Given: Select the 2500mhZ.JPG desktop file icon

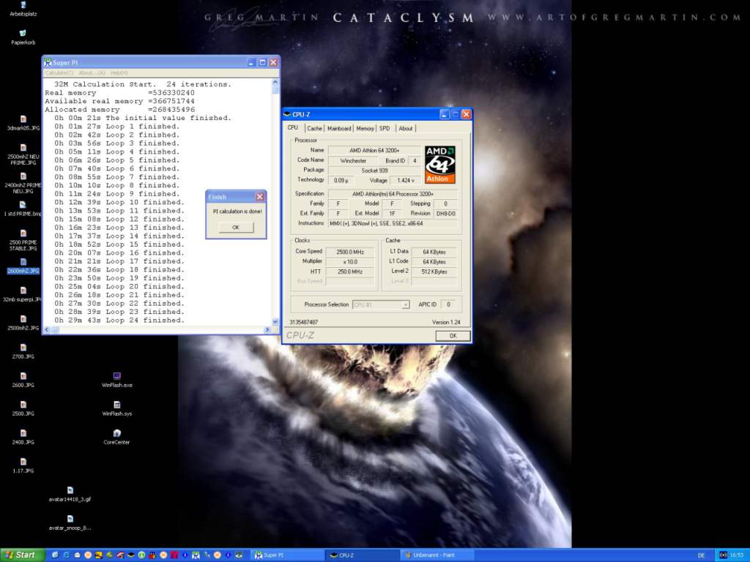Looking at the screenshot, I should tap(23, 323).
